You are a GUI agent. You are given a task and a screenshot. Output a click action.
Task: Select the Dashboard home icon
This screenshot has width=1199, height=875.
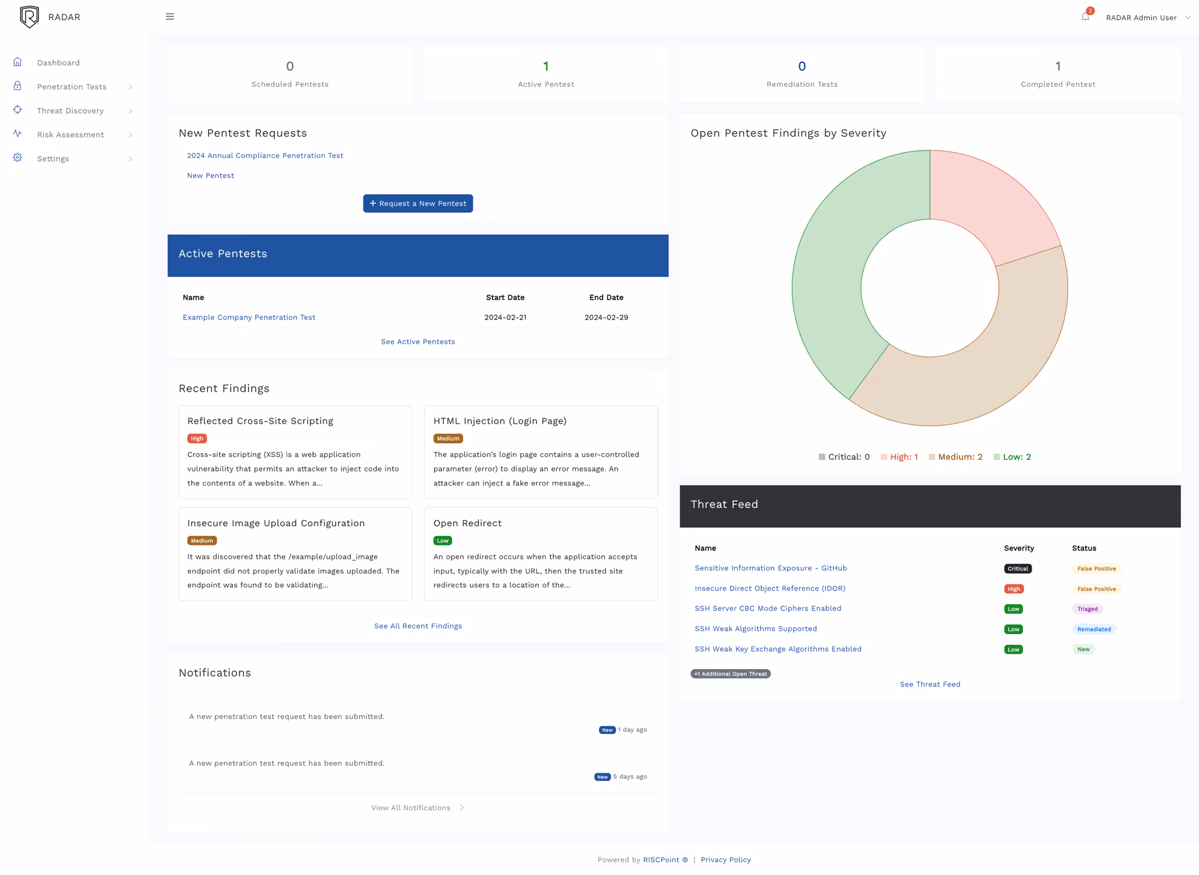[x=17, y=62]
